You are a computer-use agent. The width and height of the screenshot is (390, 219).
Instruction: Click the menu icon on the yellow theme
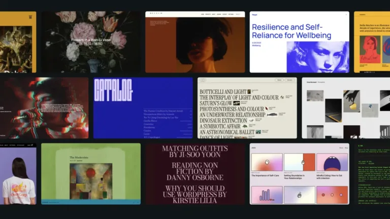(x=30, y=17)
